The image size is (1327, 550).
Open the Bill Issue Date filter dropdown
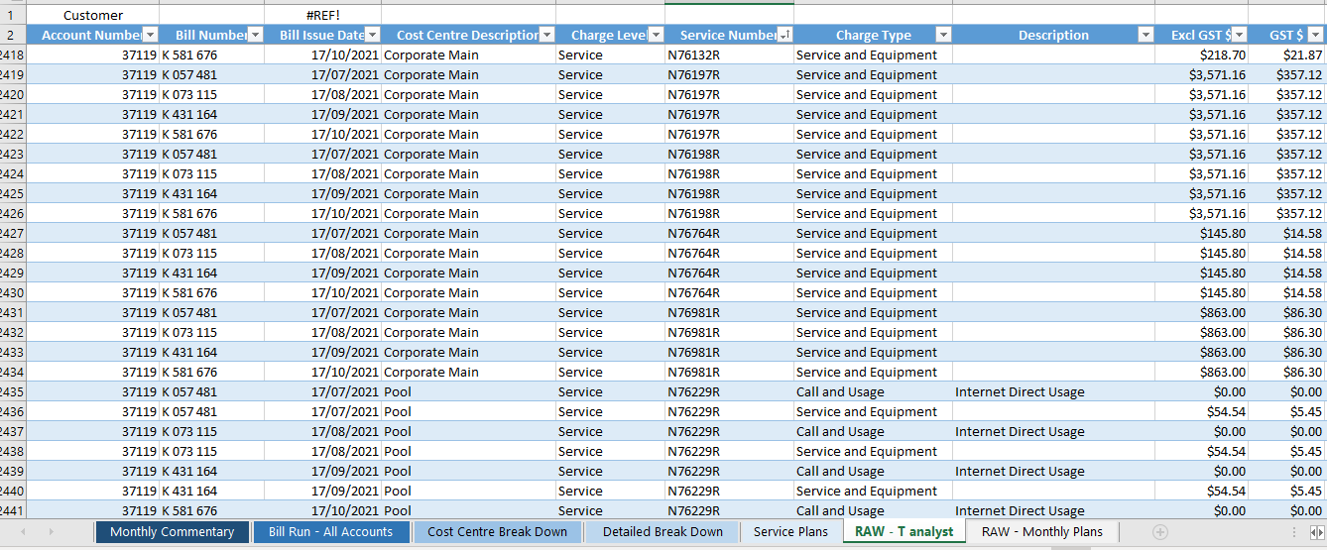(372, 35)
